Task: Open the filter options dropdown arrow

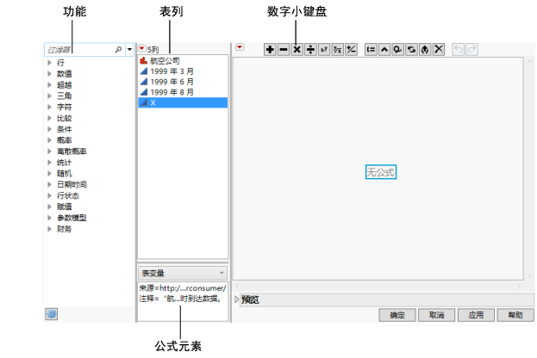Action: coord(129,50)
